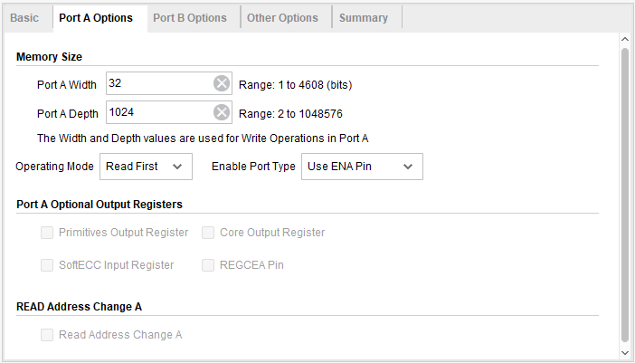View the Summary tab

click(x=364, y=18)
